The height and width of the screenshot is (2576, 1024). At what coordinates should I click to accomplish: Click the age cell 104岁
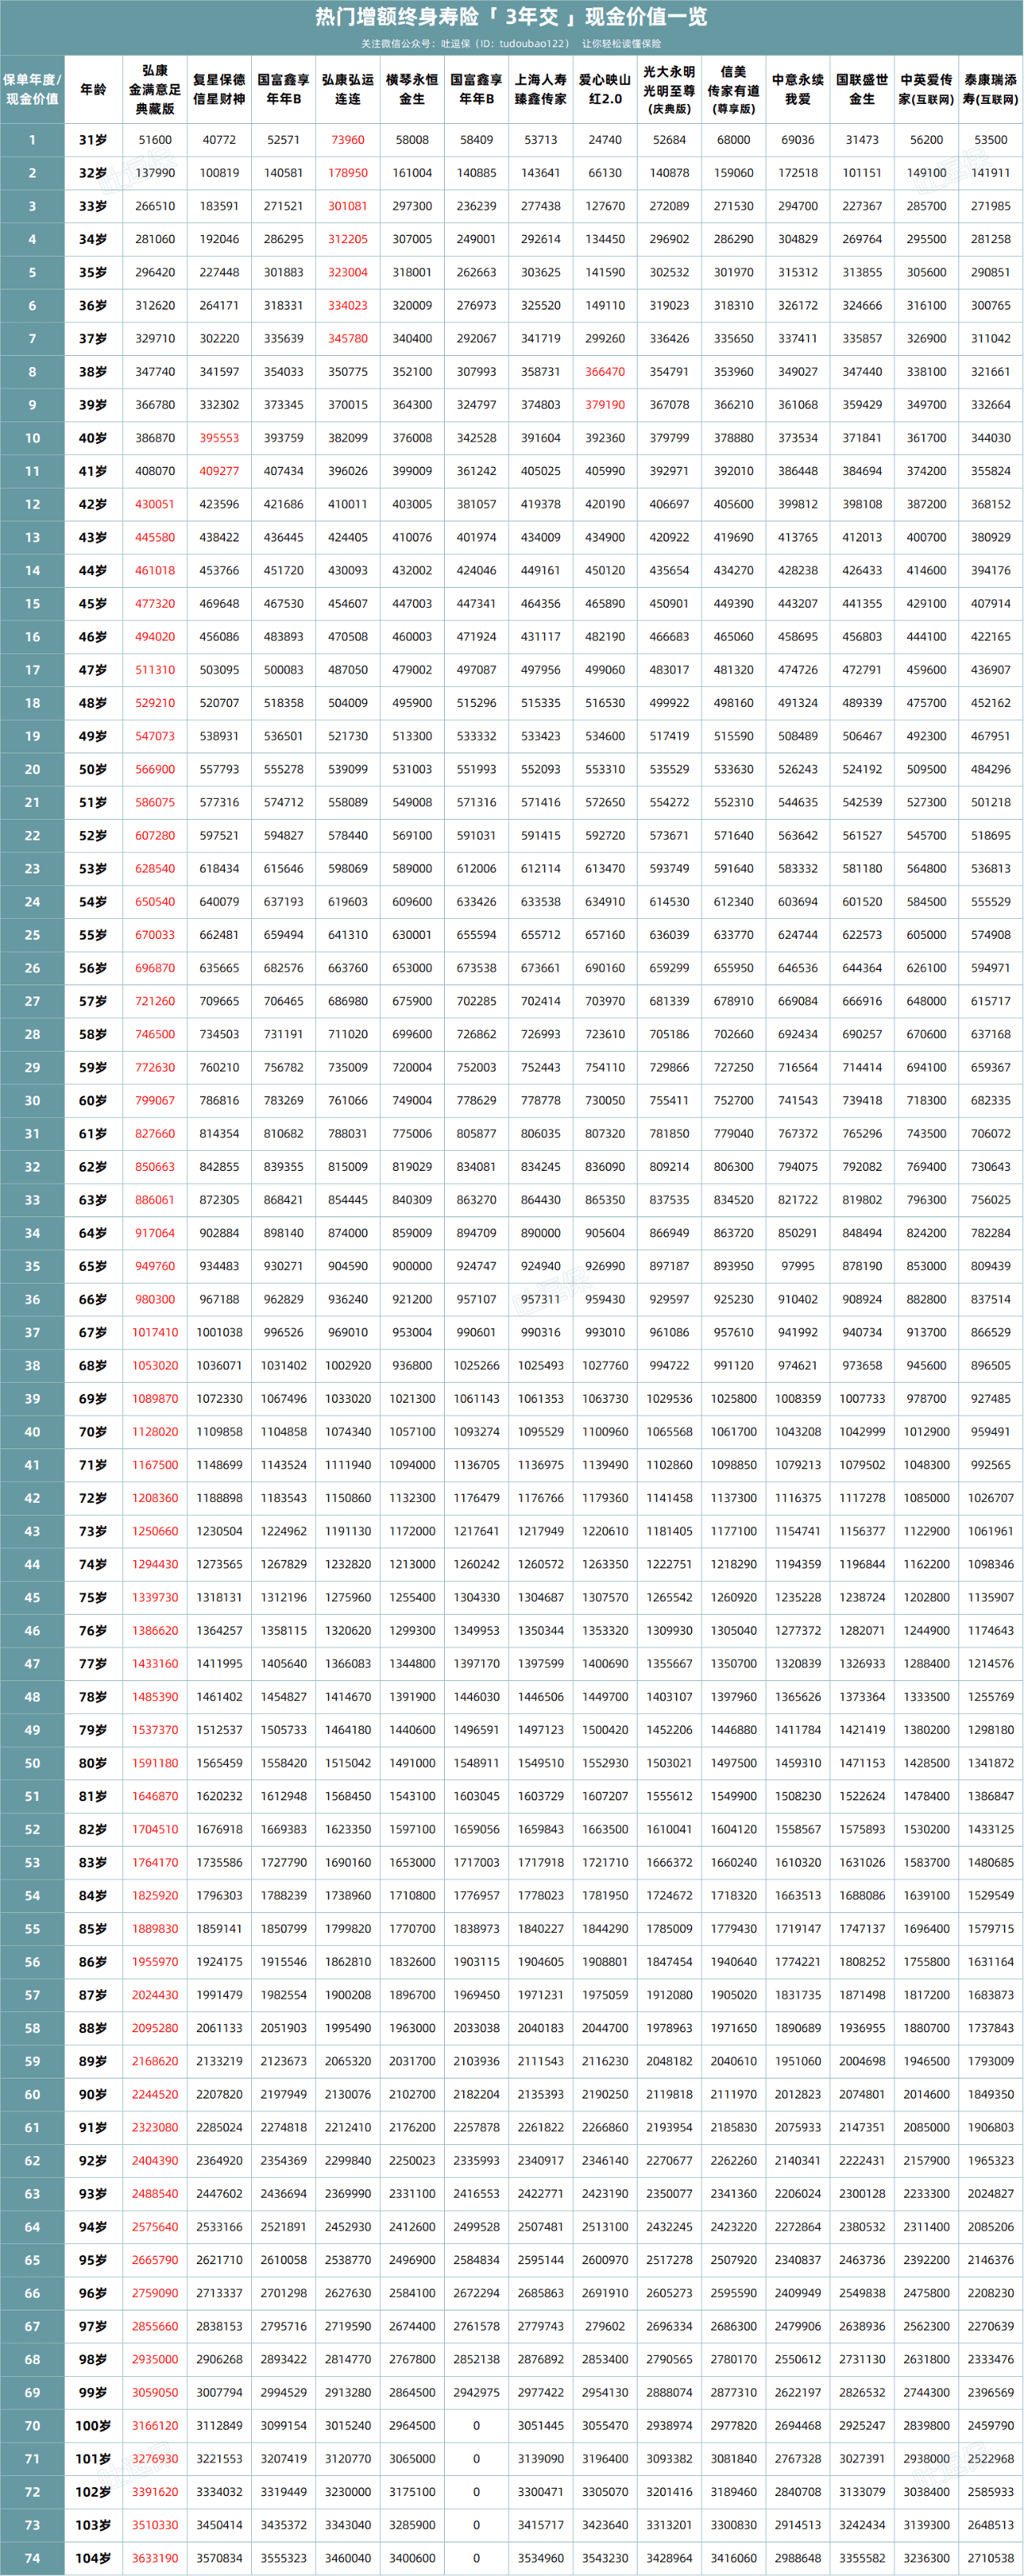[x=93, y=2558]
